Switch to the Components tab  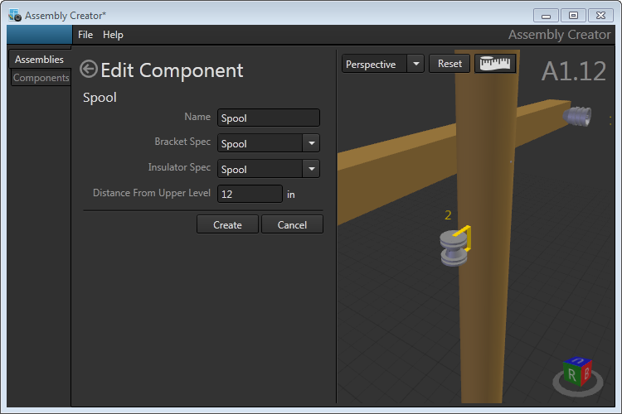tap(41, 78)
